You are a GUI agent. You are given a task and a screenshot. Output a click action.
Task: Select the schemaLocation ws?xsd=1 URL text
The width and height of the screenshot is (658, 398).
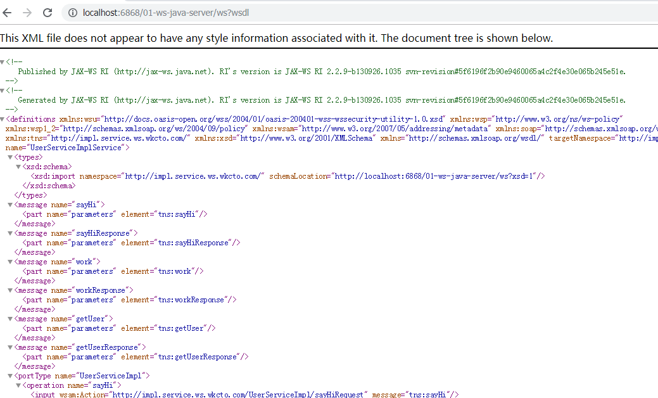tap(433, 176)
